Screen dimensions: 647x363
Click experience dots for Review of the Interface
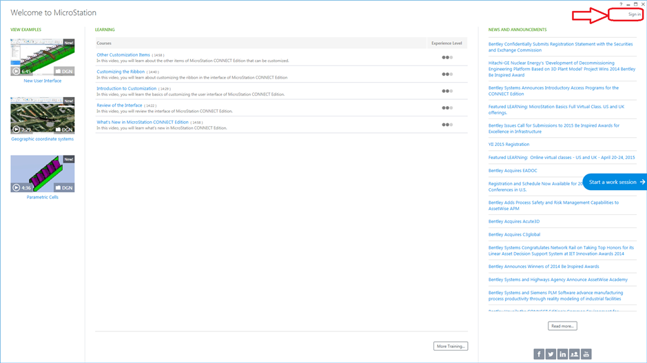pyautogui.click(x=447, y=108)
